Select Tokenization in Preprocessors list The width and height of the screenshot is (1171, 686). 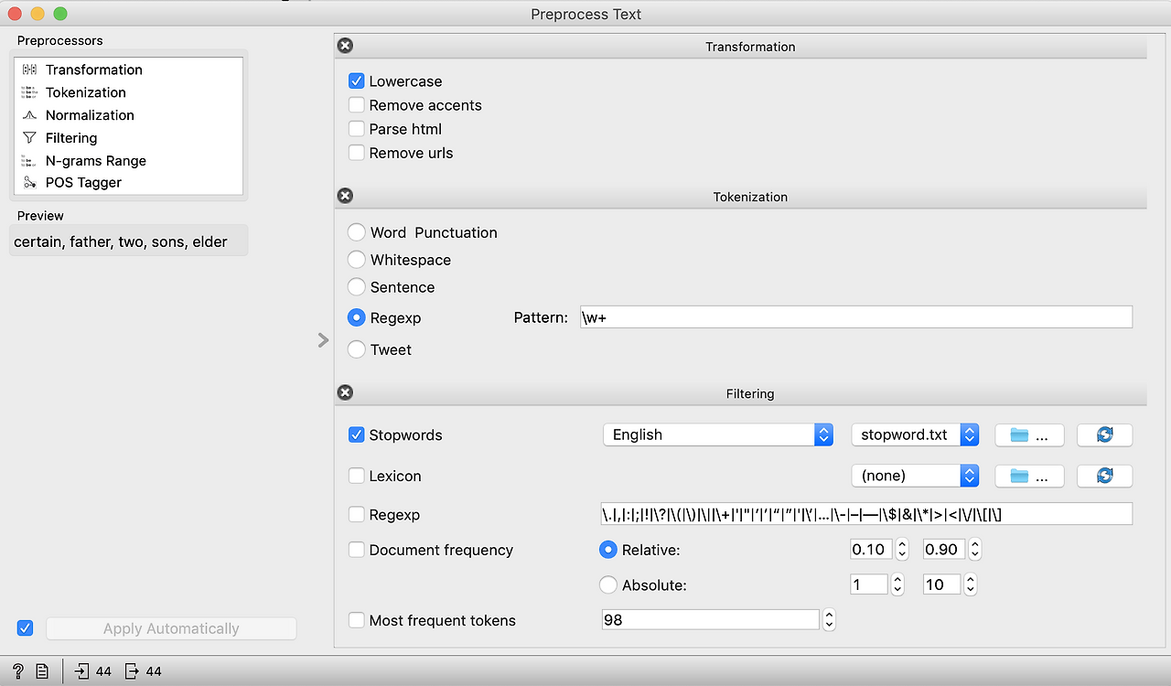[x=128, y=92]
